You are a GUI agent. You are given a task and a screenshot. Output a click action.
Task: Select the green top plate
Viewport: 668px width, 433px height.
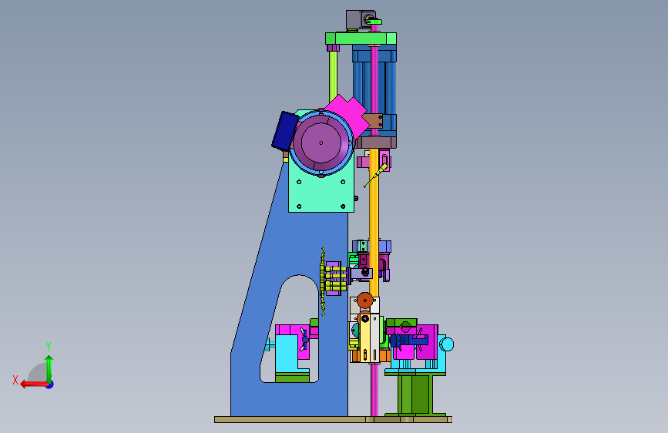pos(361,39)
